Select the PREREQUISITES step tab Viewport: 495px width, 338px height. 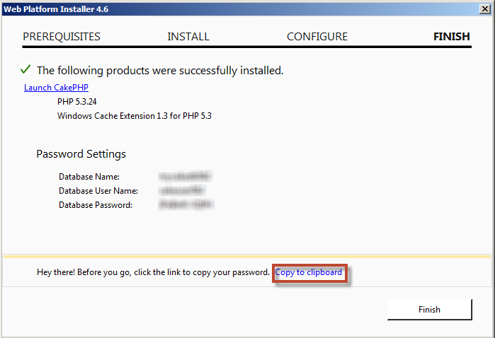pyautogui.click(x=62, y=37)
